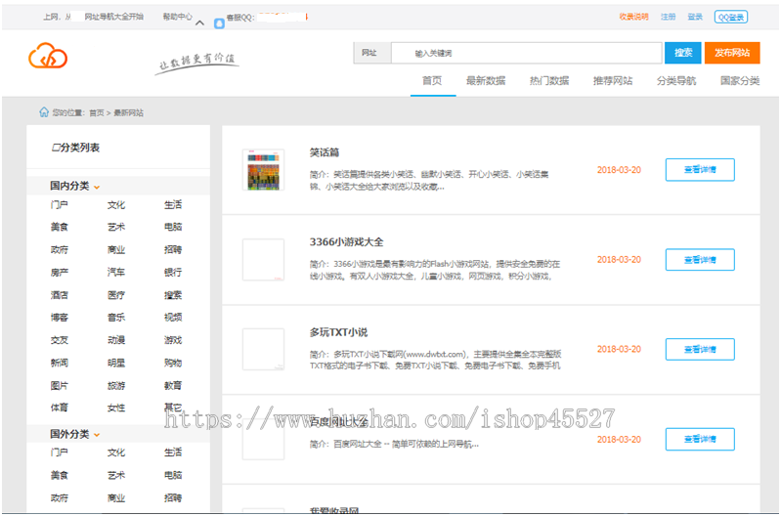The image size is (781, 516).
Task: Open the 3366小游戏大全 blank thumbnail
Action: coord(264,260)
